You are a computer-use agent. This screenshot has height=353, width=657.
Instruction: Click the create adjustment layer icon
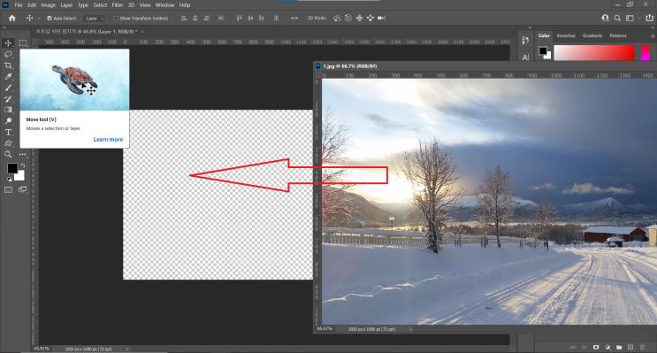[607, 347]
